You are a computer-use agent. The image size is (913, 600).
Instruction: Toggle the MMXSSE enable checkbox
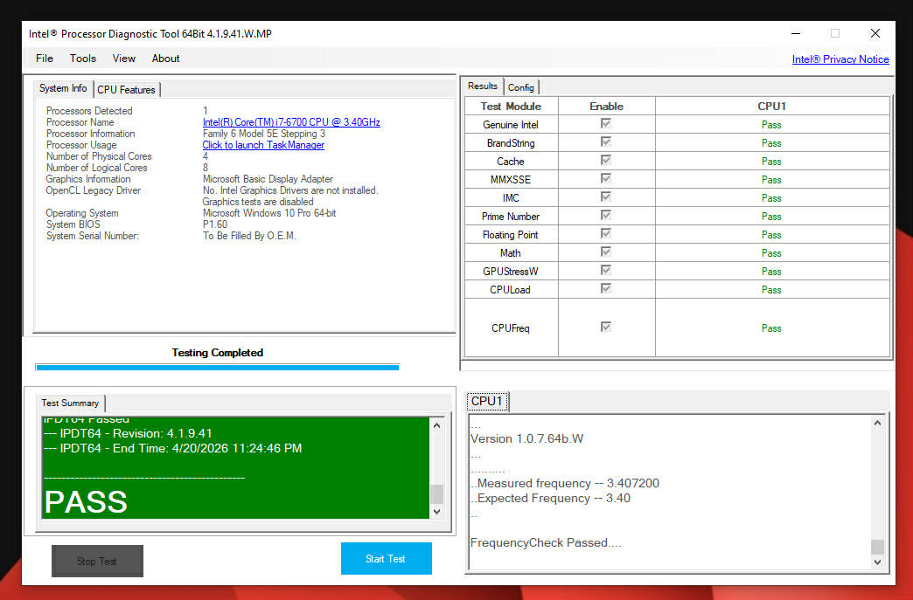pyautogui.click(x=605, y=178)
